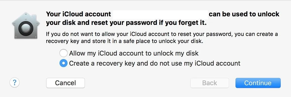Click the words 'unlock my disk' in first option
291x97 pixels.
pyautogui.click(x=176, y=54)
